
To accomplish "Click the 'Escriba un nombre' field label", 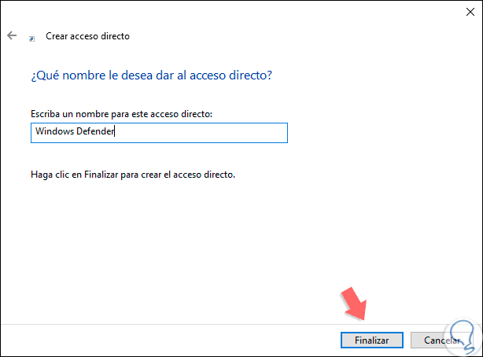I will coord(122,115).
